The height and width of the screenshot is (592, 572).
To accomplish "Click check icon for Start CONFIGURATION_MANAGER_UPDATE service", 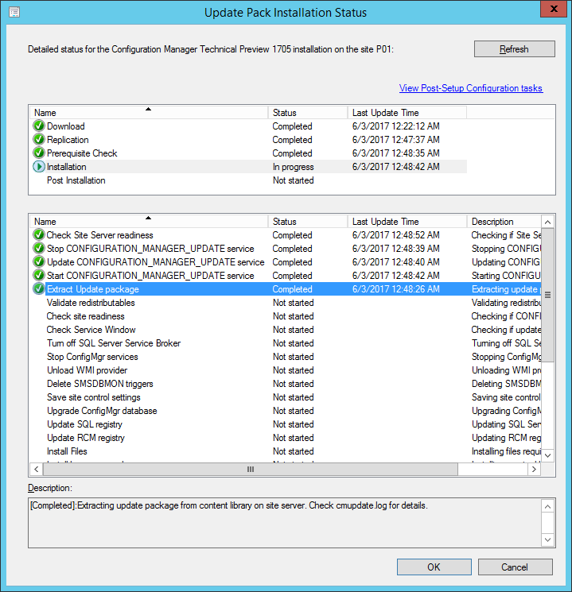I will [38, 276].
